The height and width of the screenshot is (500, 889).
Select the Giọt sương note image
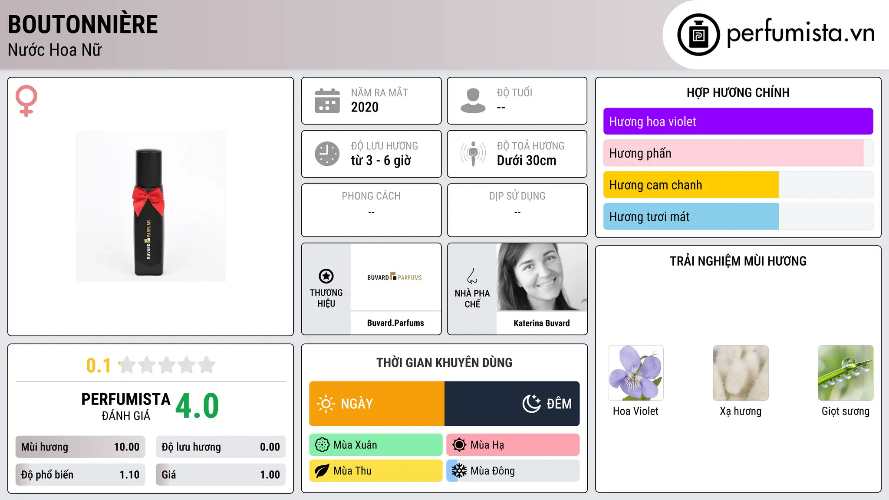[x=846, y=373]
